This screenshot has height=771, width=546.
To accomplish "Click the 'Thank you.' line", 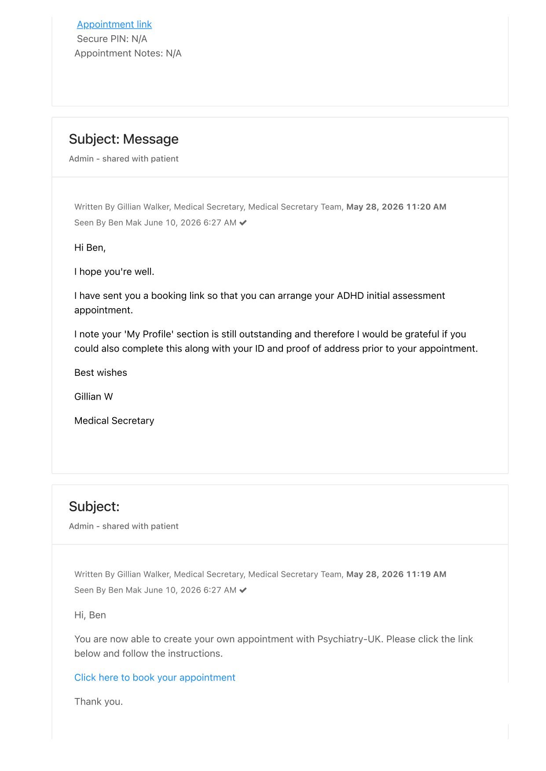I will (x=99, y=702).
